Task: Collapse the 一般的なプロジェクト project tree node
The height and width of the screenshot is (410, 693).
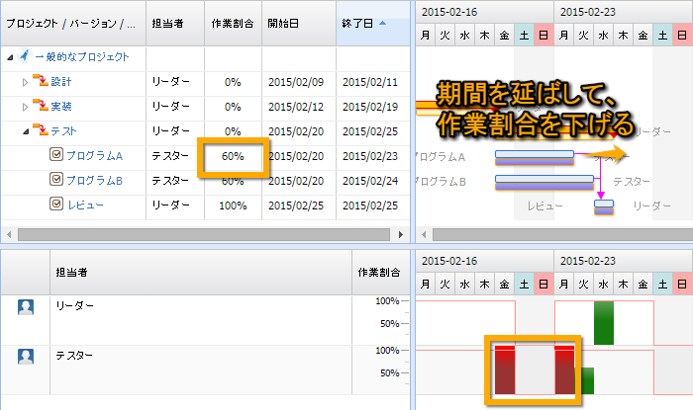Action: [x=10, y=57]
